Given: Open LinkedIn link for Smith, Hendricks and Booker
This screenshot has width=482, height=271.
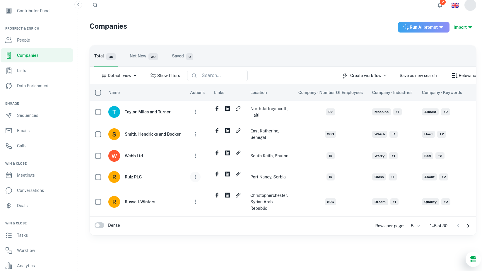Looking at the screenshot, I should [x=228, y=131].
